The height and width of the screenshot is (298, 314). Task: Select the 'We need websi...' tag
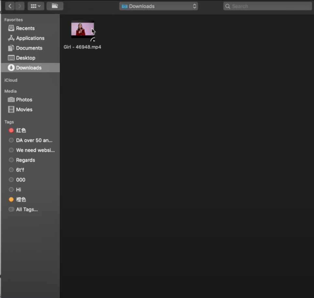click(x=30, y=150)
